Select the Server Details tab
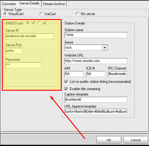The image size is (149, 146). [29, 3]
